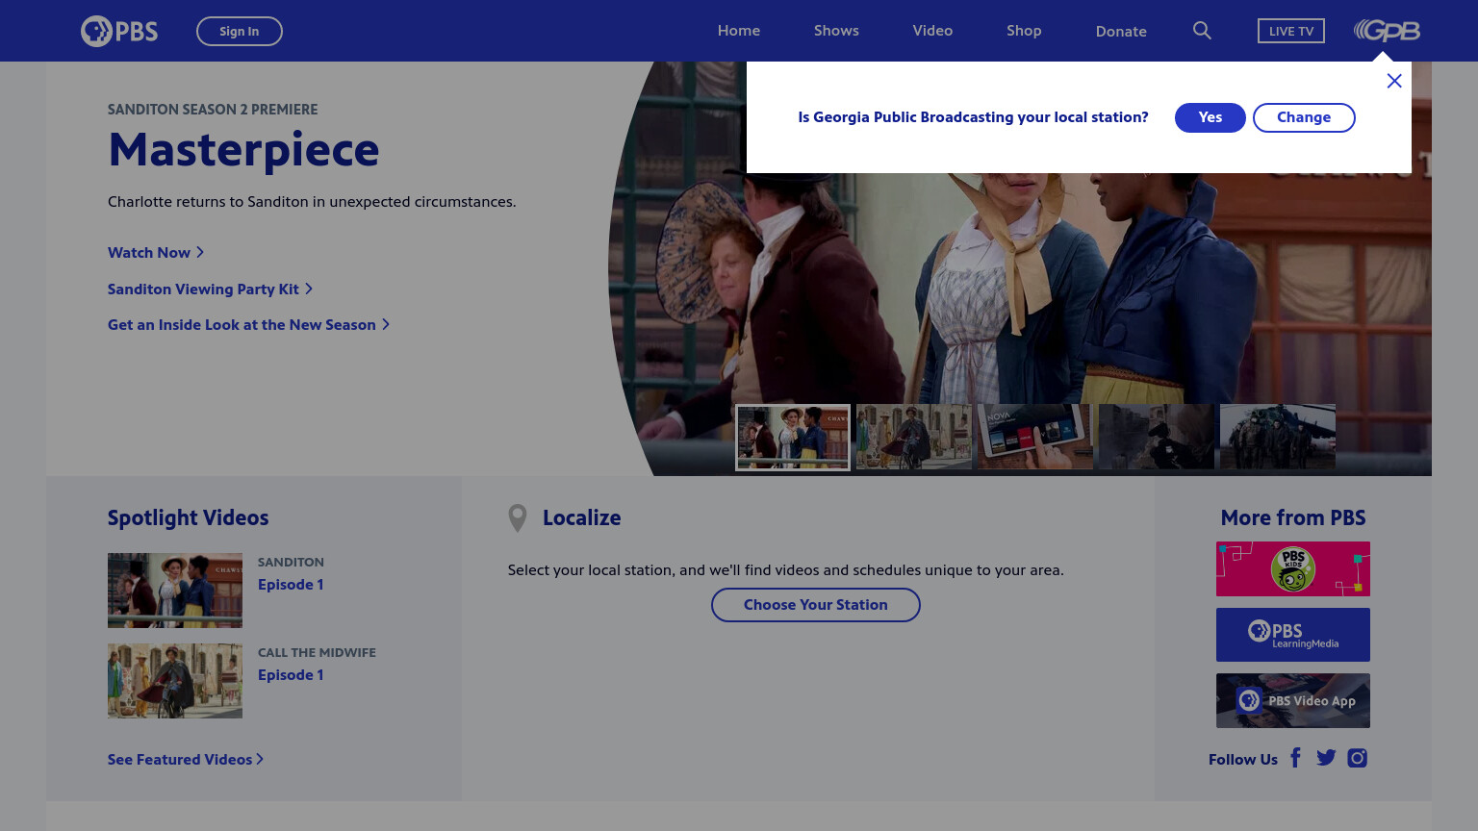Screen dimensions: 1478x831
Task: Open PBS Instagram page icon
Action: point(1357,758)
